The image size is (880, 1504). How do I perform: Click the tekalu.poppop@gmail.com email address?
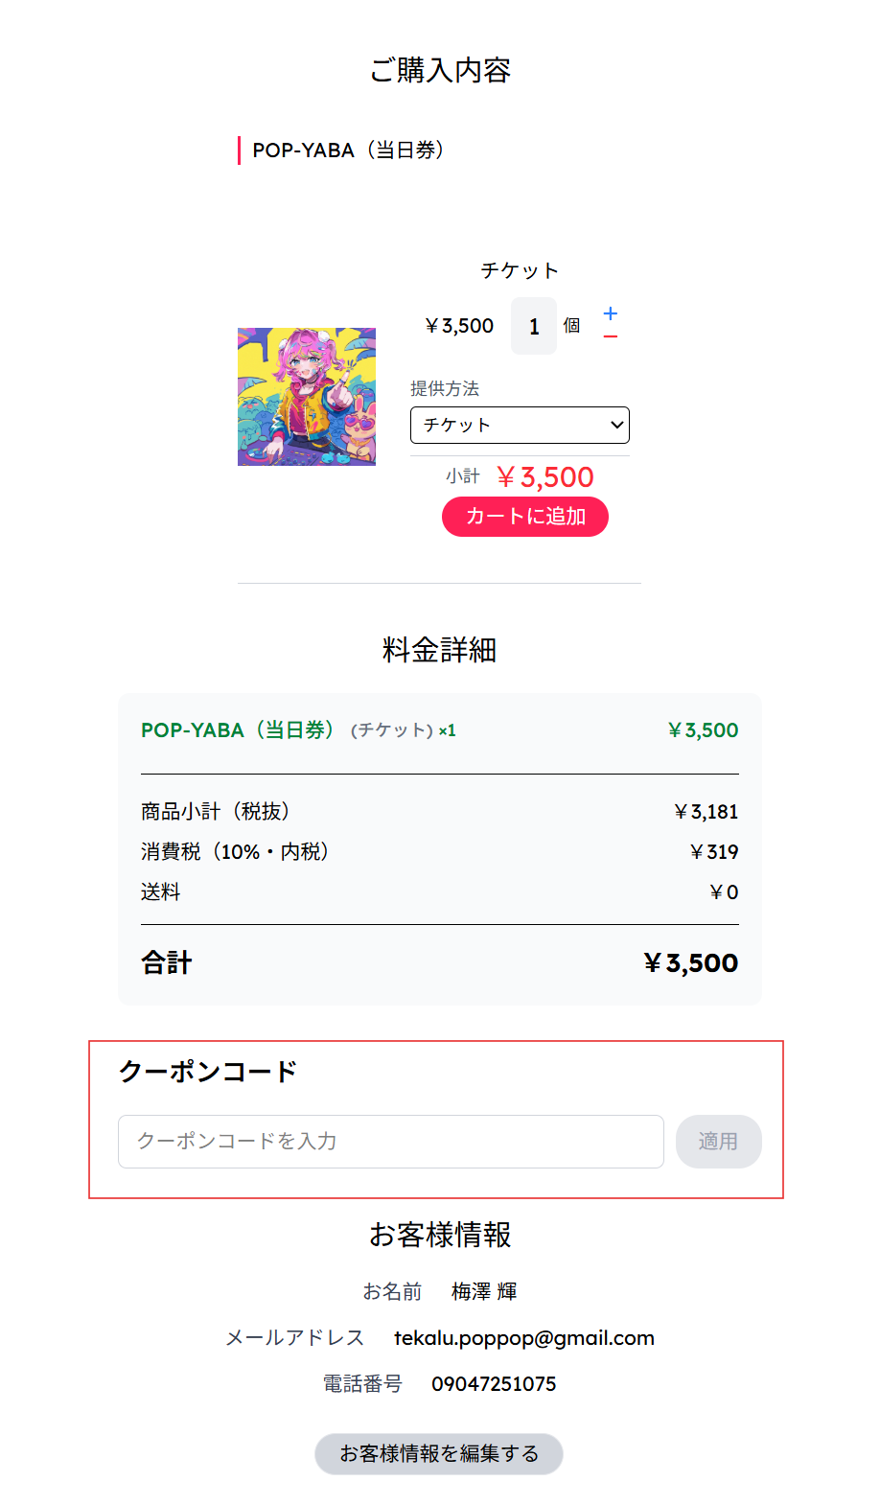pos(524,1338)
